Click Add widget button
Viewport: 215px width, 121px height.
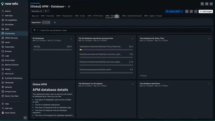(x=206, y=11)
